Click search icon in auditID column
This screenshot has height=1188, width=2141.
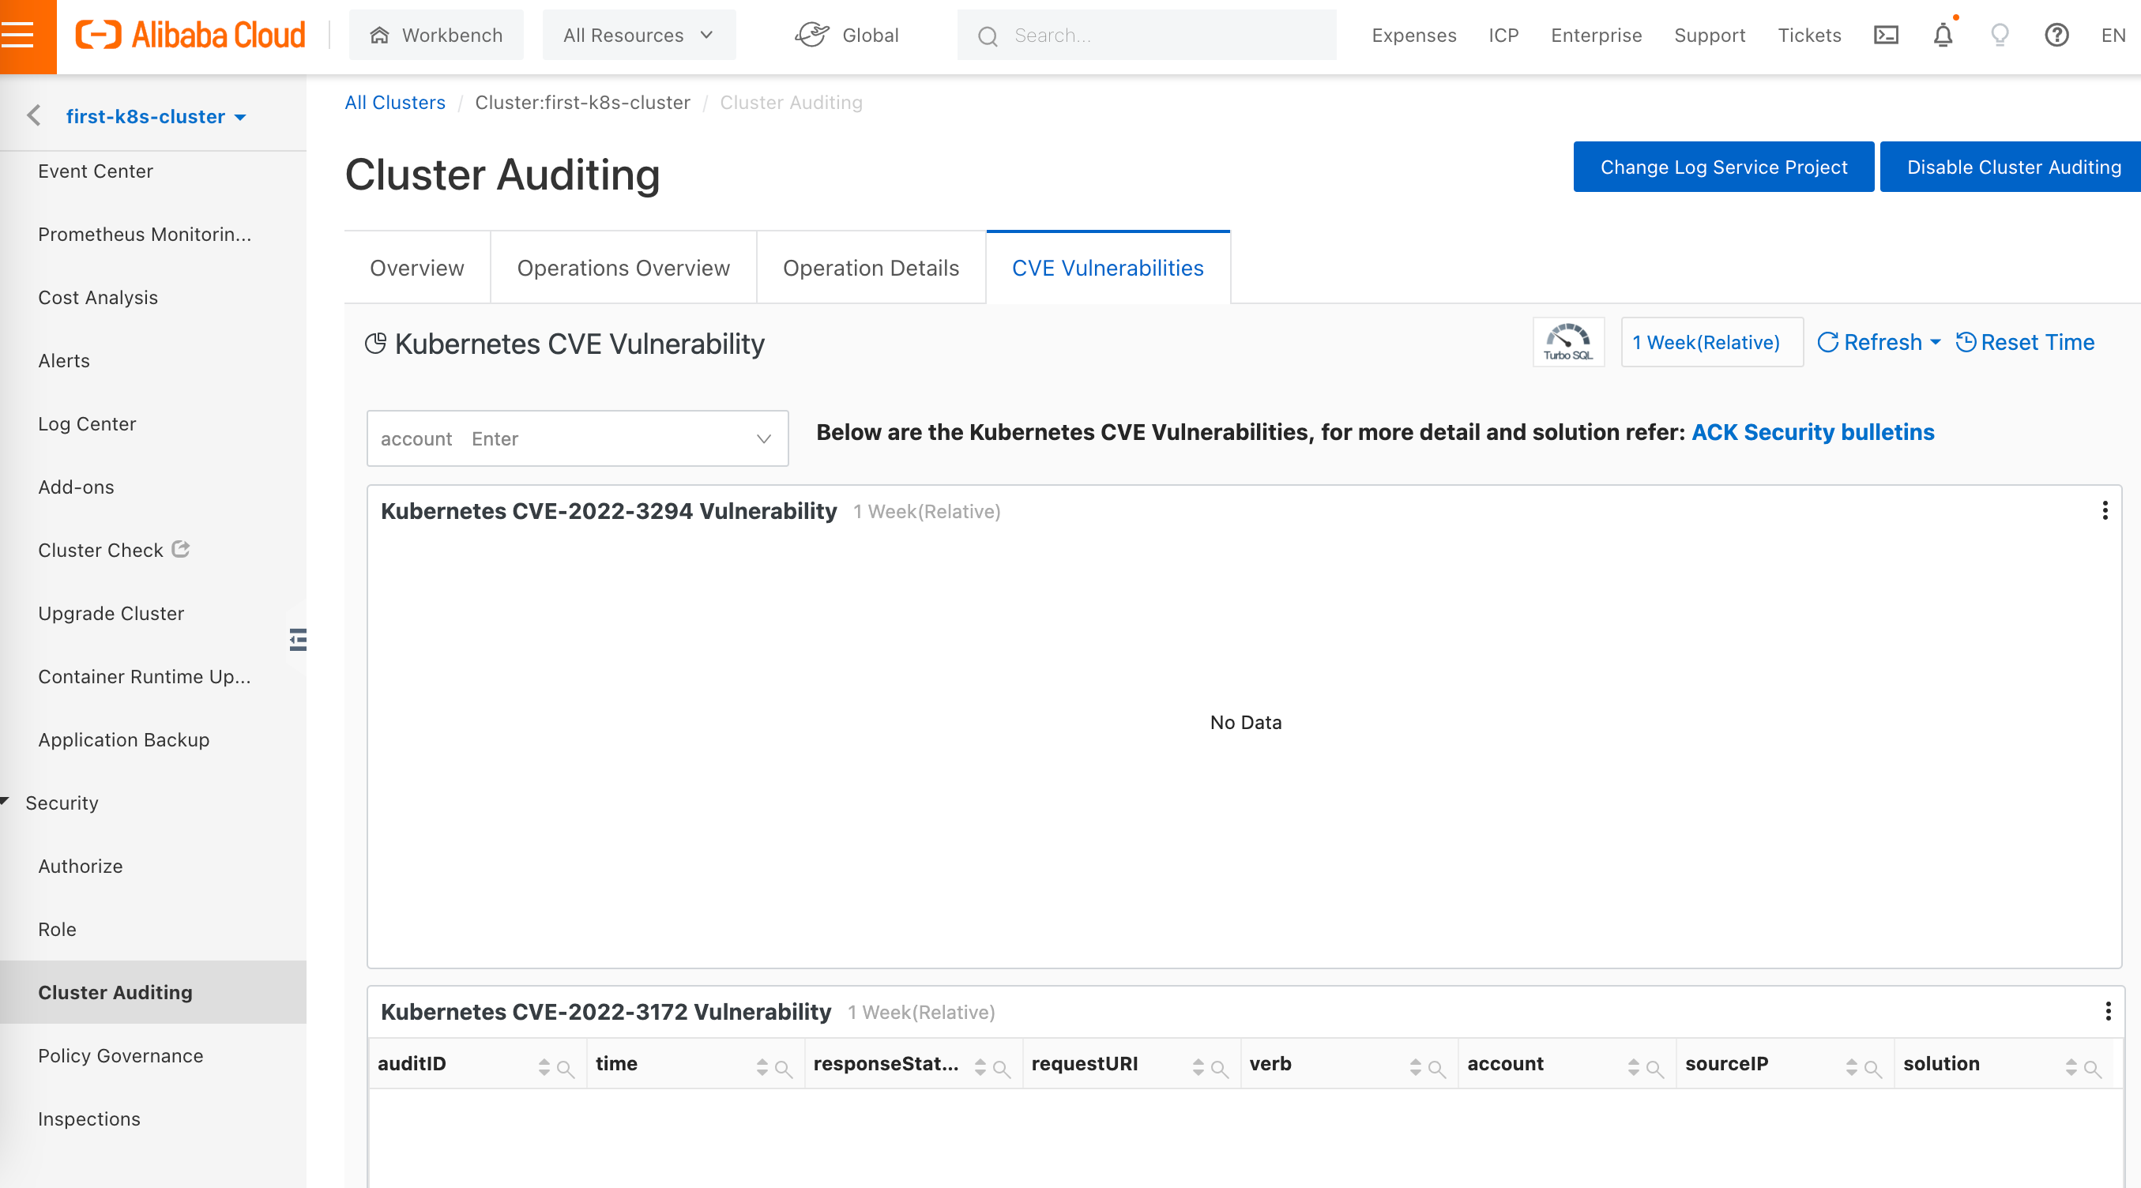[x=565, y=1070]
